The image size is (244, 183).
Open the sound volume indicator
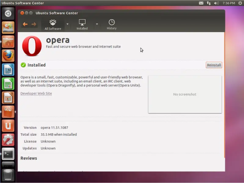pos(216,3)
